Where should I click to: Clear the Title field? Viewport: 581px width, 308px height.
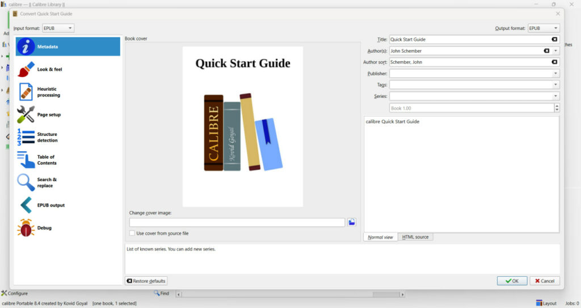[554, 39]
